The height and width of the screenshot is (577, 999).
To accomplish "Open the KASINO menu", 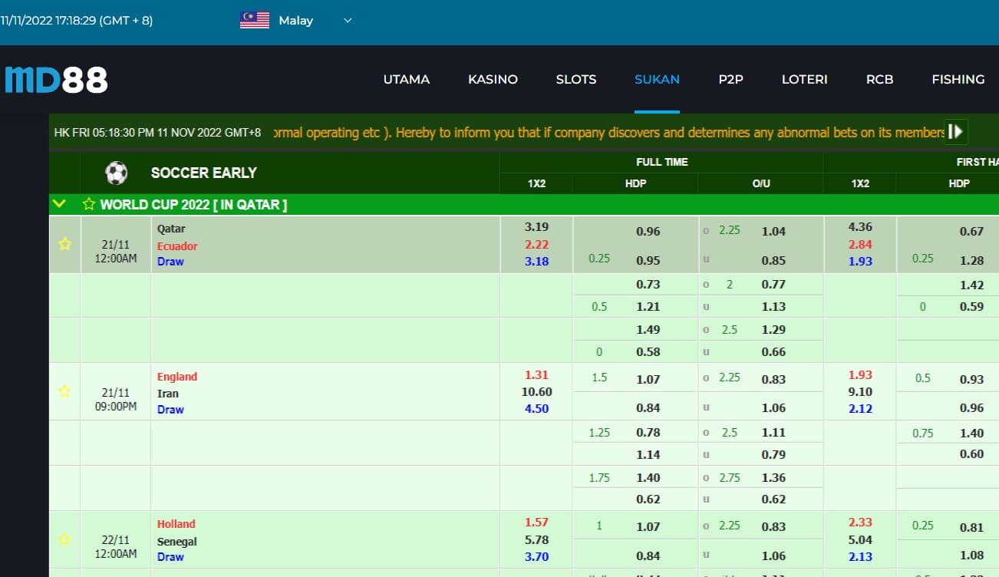I will click(493, 79).
